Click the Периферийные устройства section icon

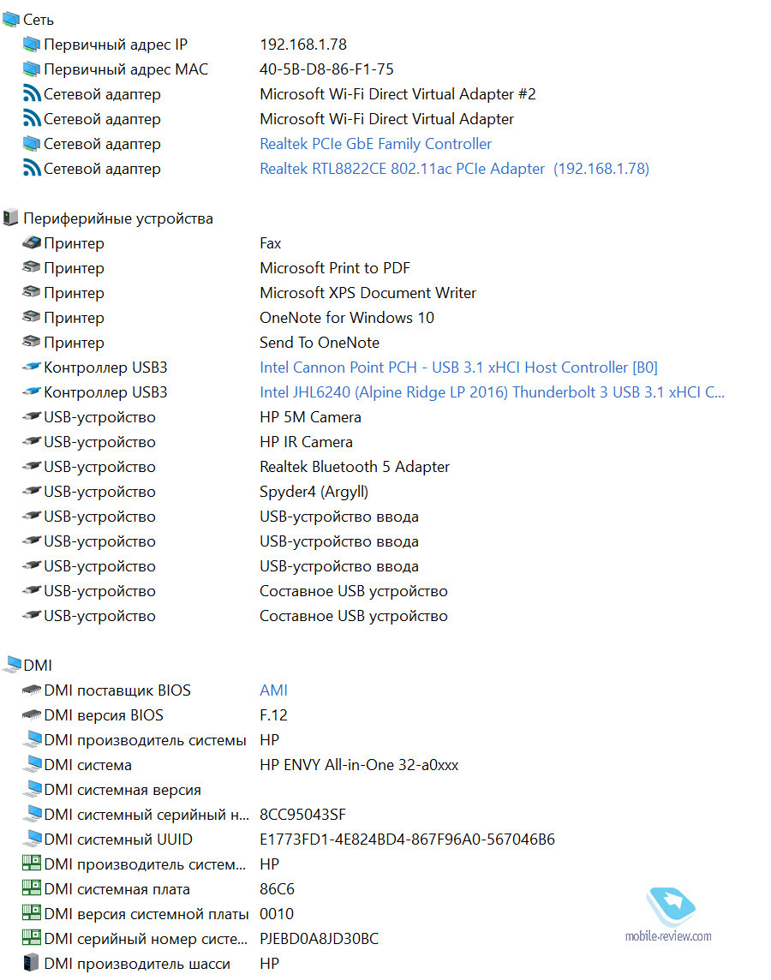point(10,218)
